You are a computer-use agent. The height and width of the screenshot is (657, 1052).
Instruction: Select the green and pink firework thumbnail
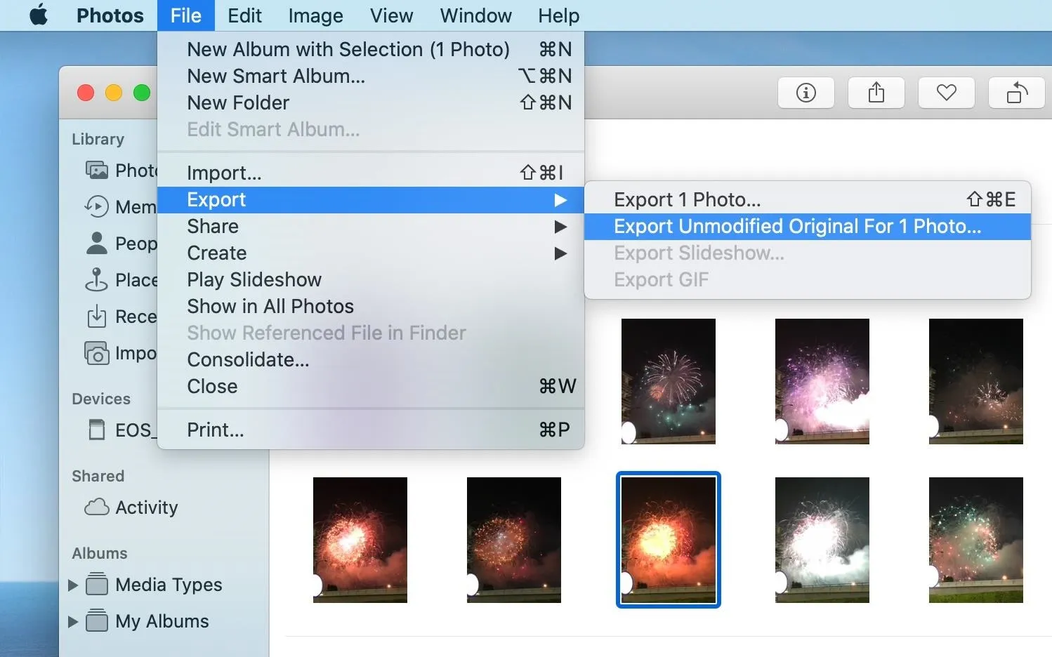pos(976,540)
